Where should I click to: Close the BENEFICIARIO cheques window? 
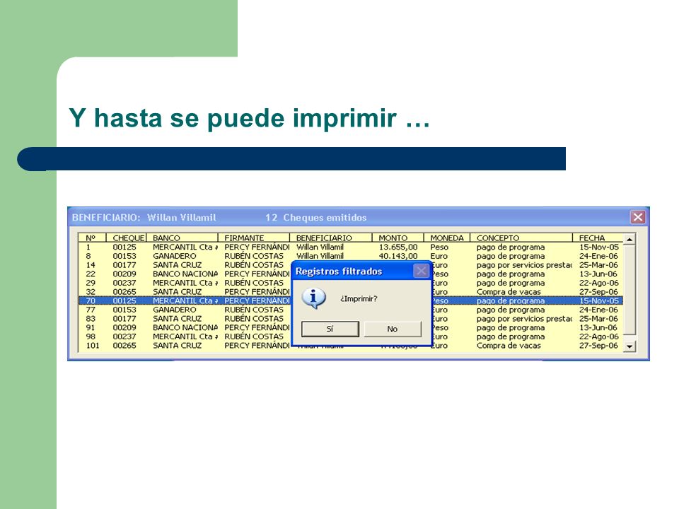coord(638,217)
